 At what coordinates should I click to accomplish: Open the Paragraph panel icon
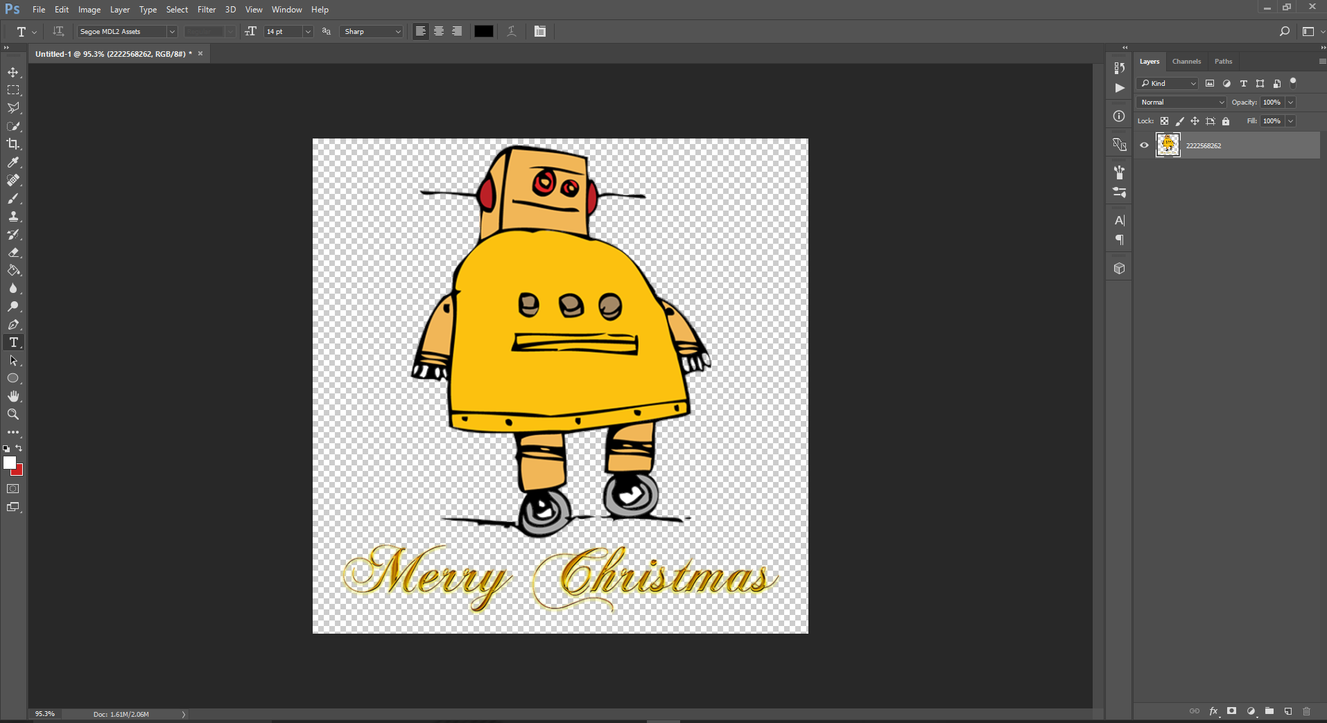[x=1119, y=240]
